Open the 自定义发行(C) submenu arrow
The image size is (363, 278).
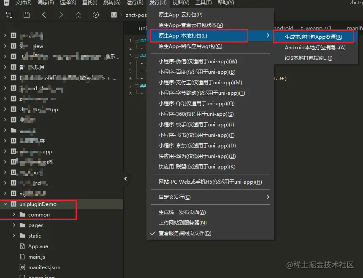[x=268, y=197]
